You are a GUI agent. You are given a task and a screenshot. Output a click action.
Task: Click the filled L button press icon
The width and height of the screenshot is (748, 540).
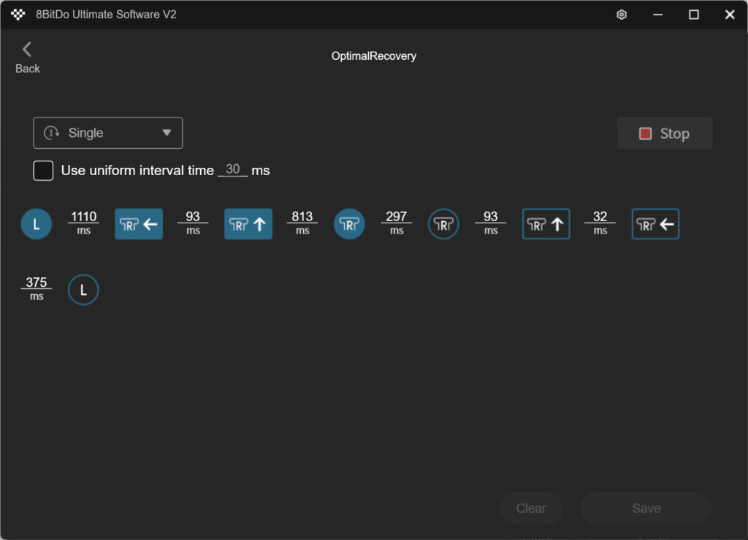(37, 224)
